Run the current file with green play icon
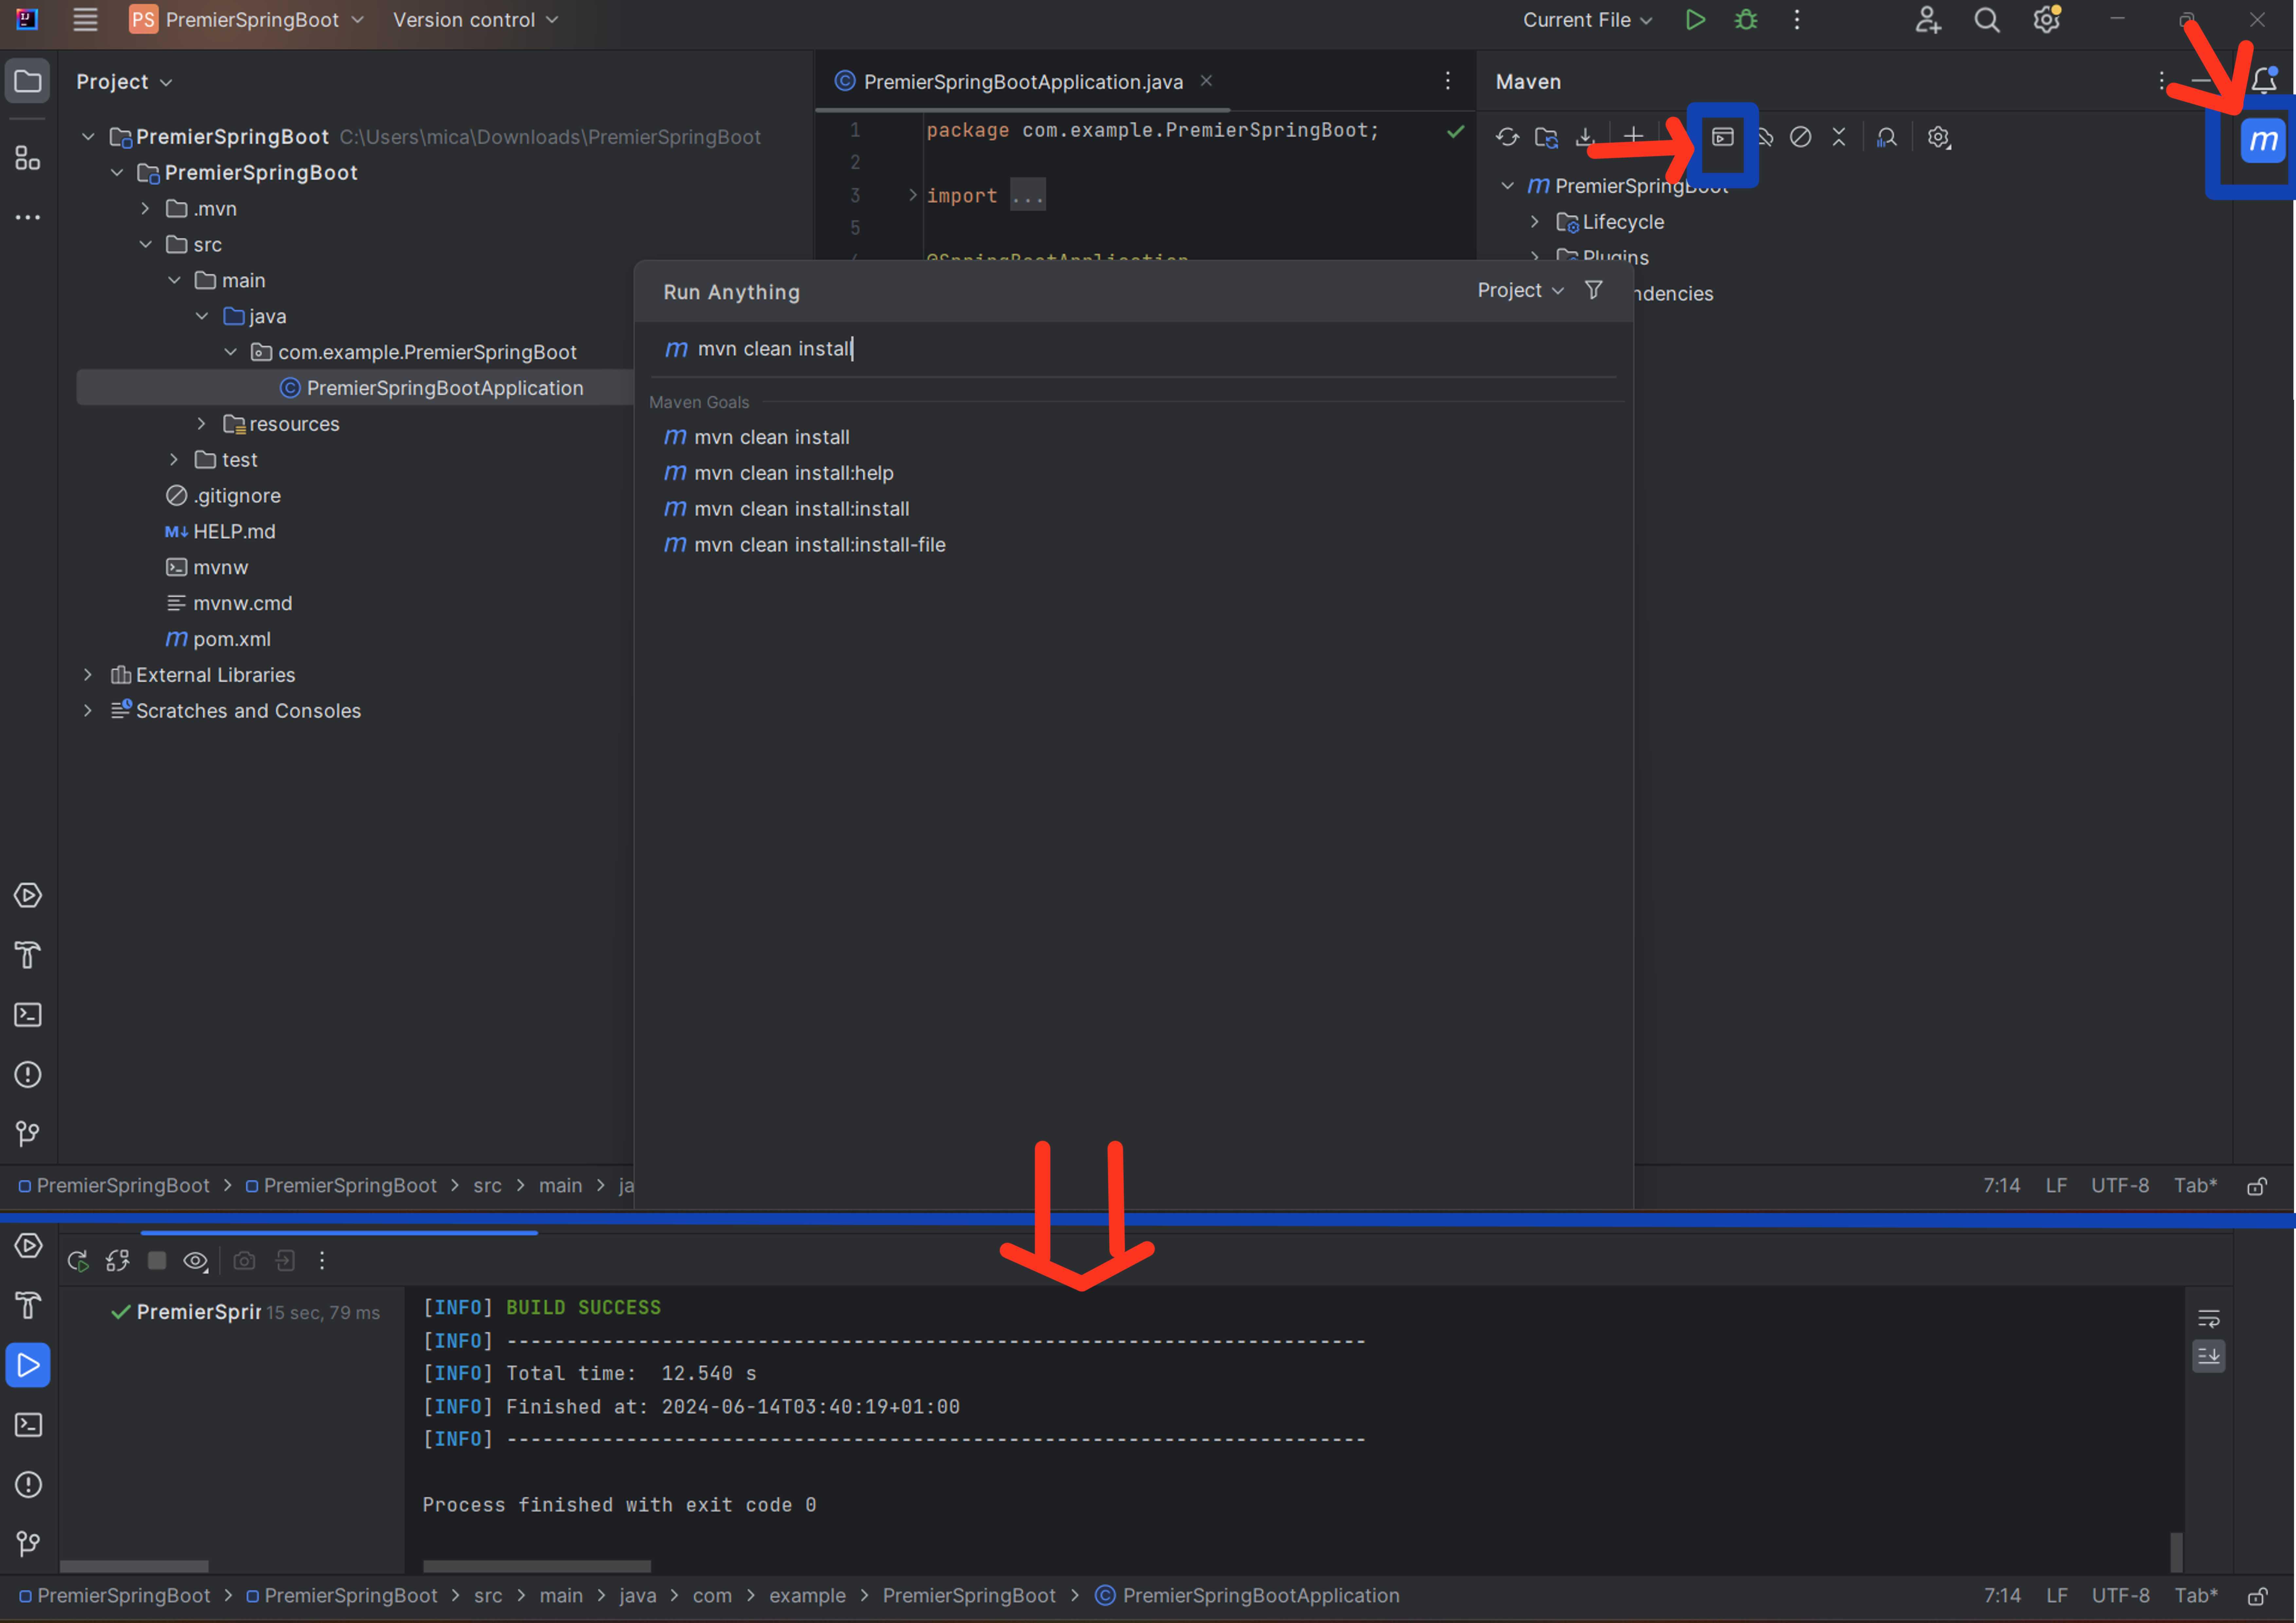This screenshot has width=2296, height=1623. click(1695, 20)
